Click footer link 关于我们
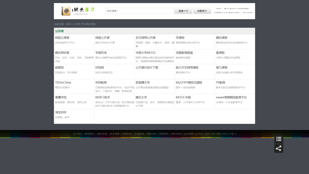Screen dimensions: 309x174 click(x=78, y=134)
